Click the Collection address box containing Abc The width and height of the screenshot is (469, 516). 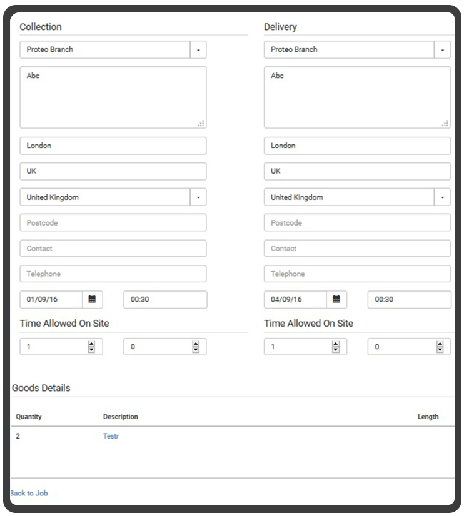pyautogui.click(x=113, y=97)
